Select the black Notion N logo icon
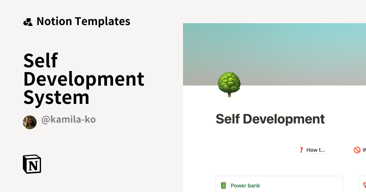The width and height of the screenshot is (366, 192). coord(32,164)
